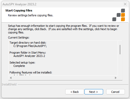Click the orange and gray squares logo
Image resolution: width=130 pixels, height=99 pixels.
tap(118, 15)
